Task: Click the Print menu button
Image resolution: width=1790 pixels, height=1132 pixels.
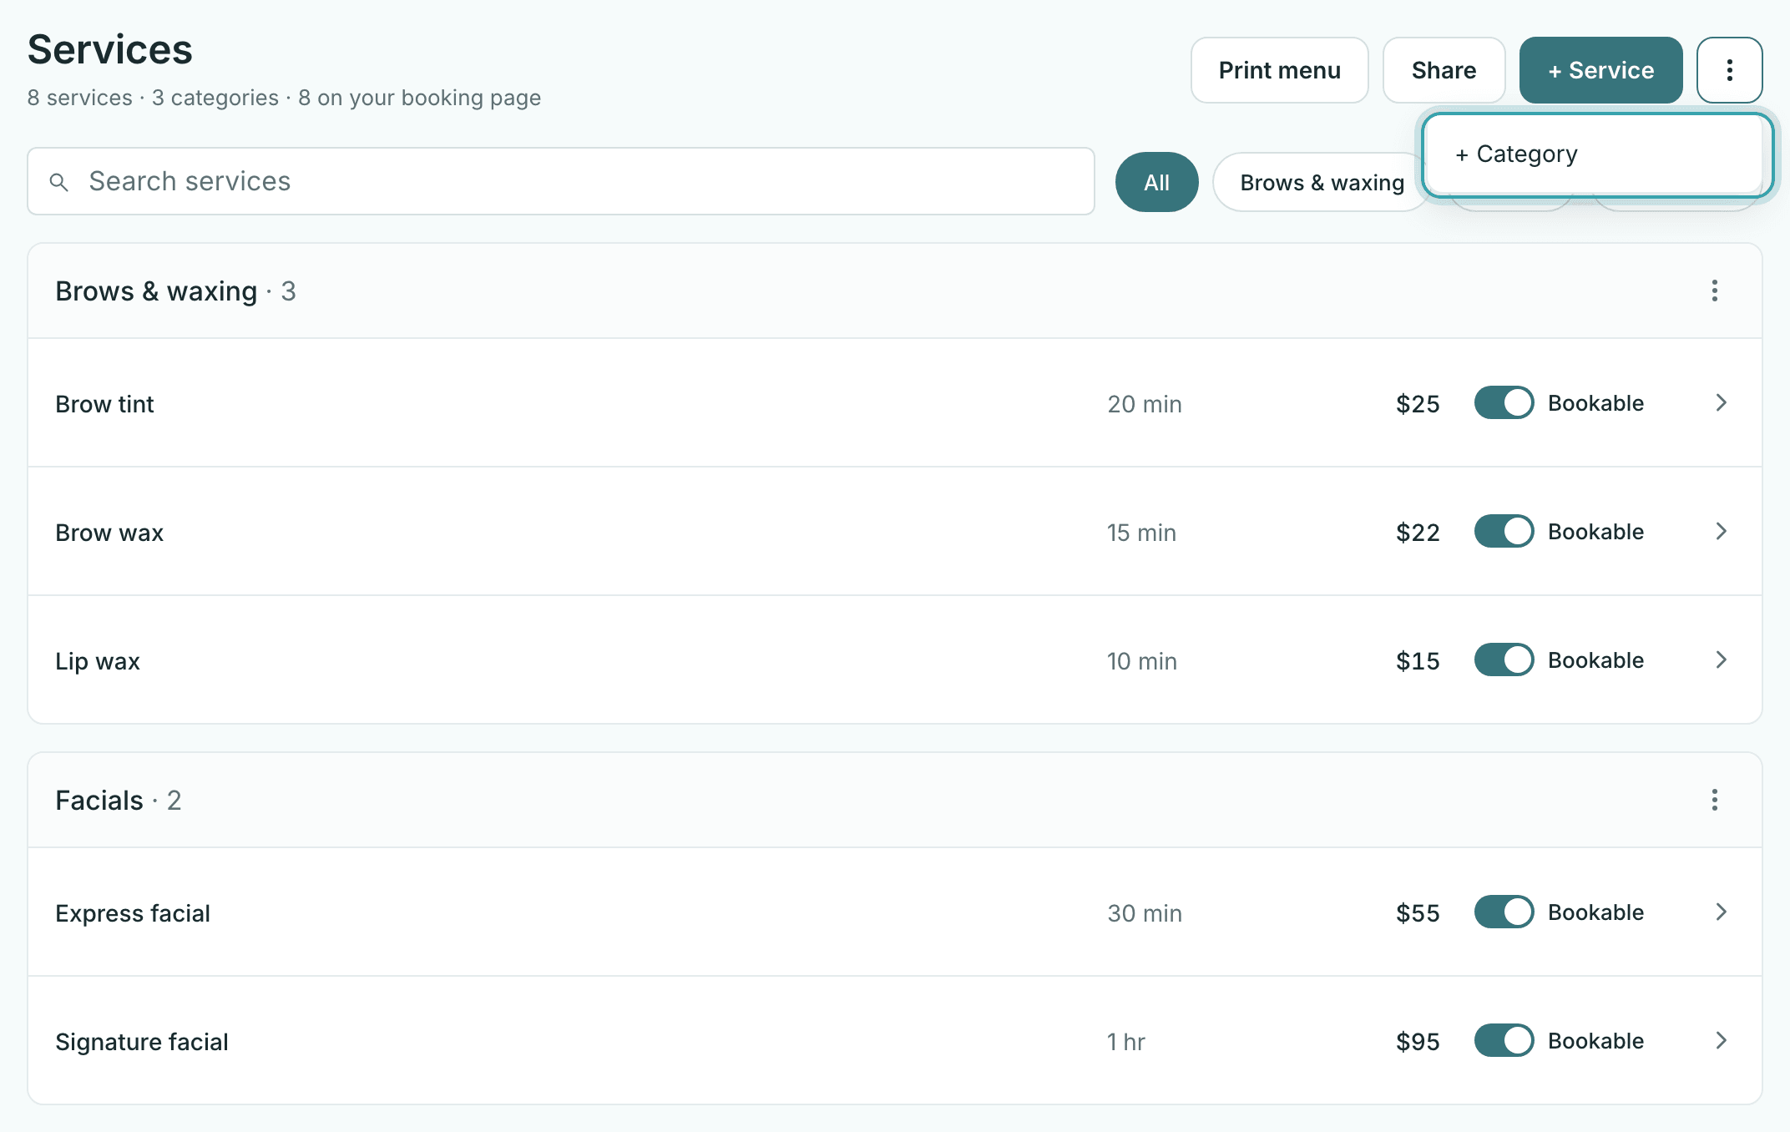Action: pyautogui.click(x=1279, y=70)
